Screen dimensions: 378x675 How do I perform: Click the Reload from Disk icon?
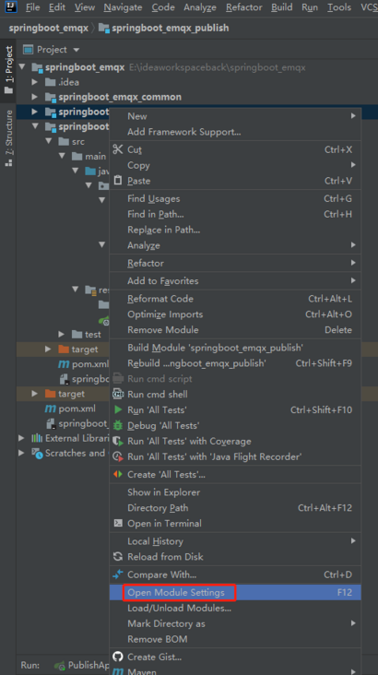point(117,556)
